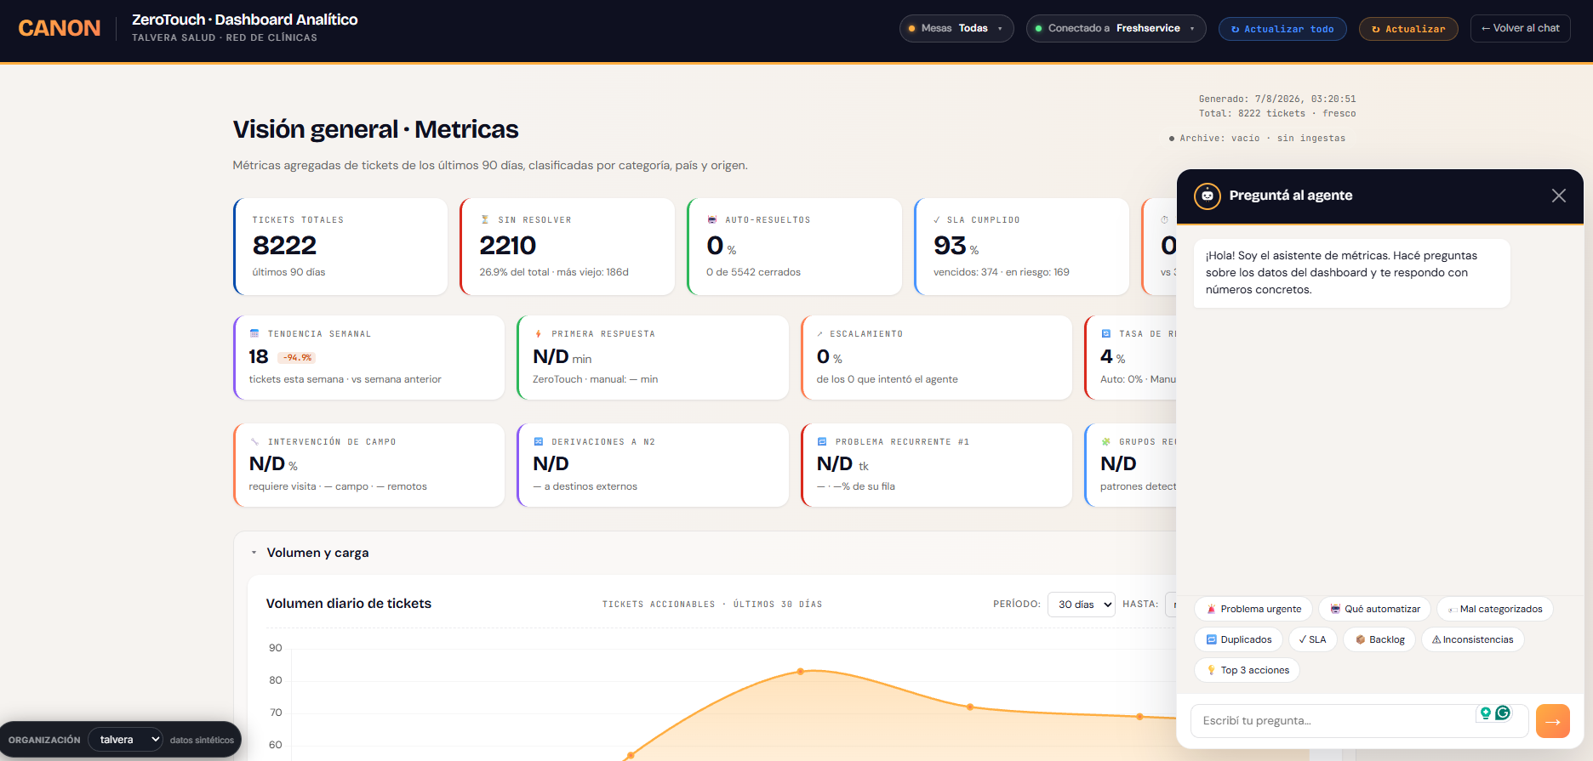This screenshot has width=1593, height=761.
Task: Click the Visión general · Metricas heading
Action: (x=375, y=129)
